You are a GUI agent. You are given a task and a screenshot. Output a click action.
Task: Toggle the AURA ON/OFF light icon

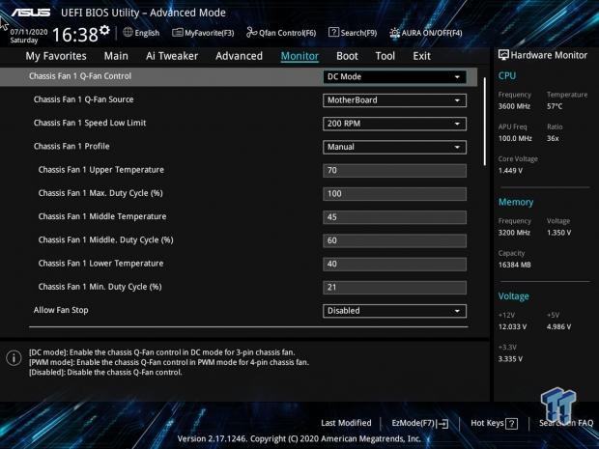(394, 33)
